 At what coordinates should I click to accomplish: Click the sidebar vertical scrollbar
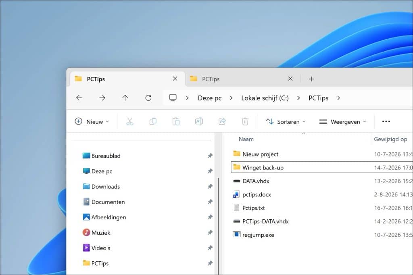pyautogui.click(x=218, y=227)
